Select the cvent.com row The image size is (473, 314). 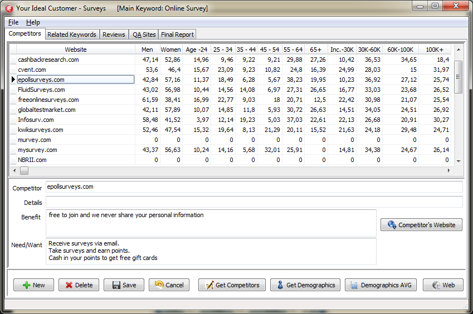point(76,70)
